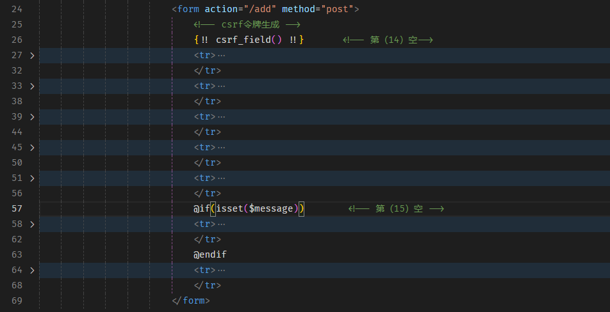
Task: Expand the folded tr block at line 33
Action: (x=32, y=86)
